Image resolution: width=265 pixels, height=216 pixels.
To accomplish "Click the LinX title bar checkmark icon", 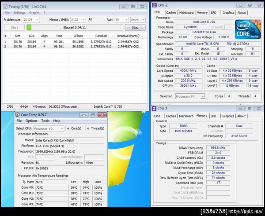I will [5, 7].
